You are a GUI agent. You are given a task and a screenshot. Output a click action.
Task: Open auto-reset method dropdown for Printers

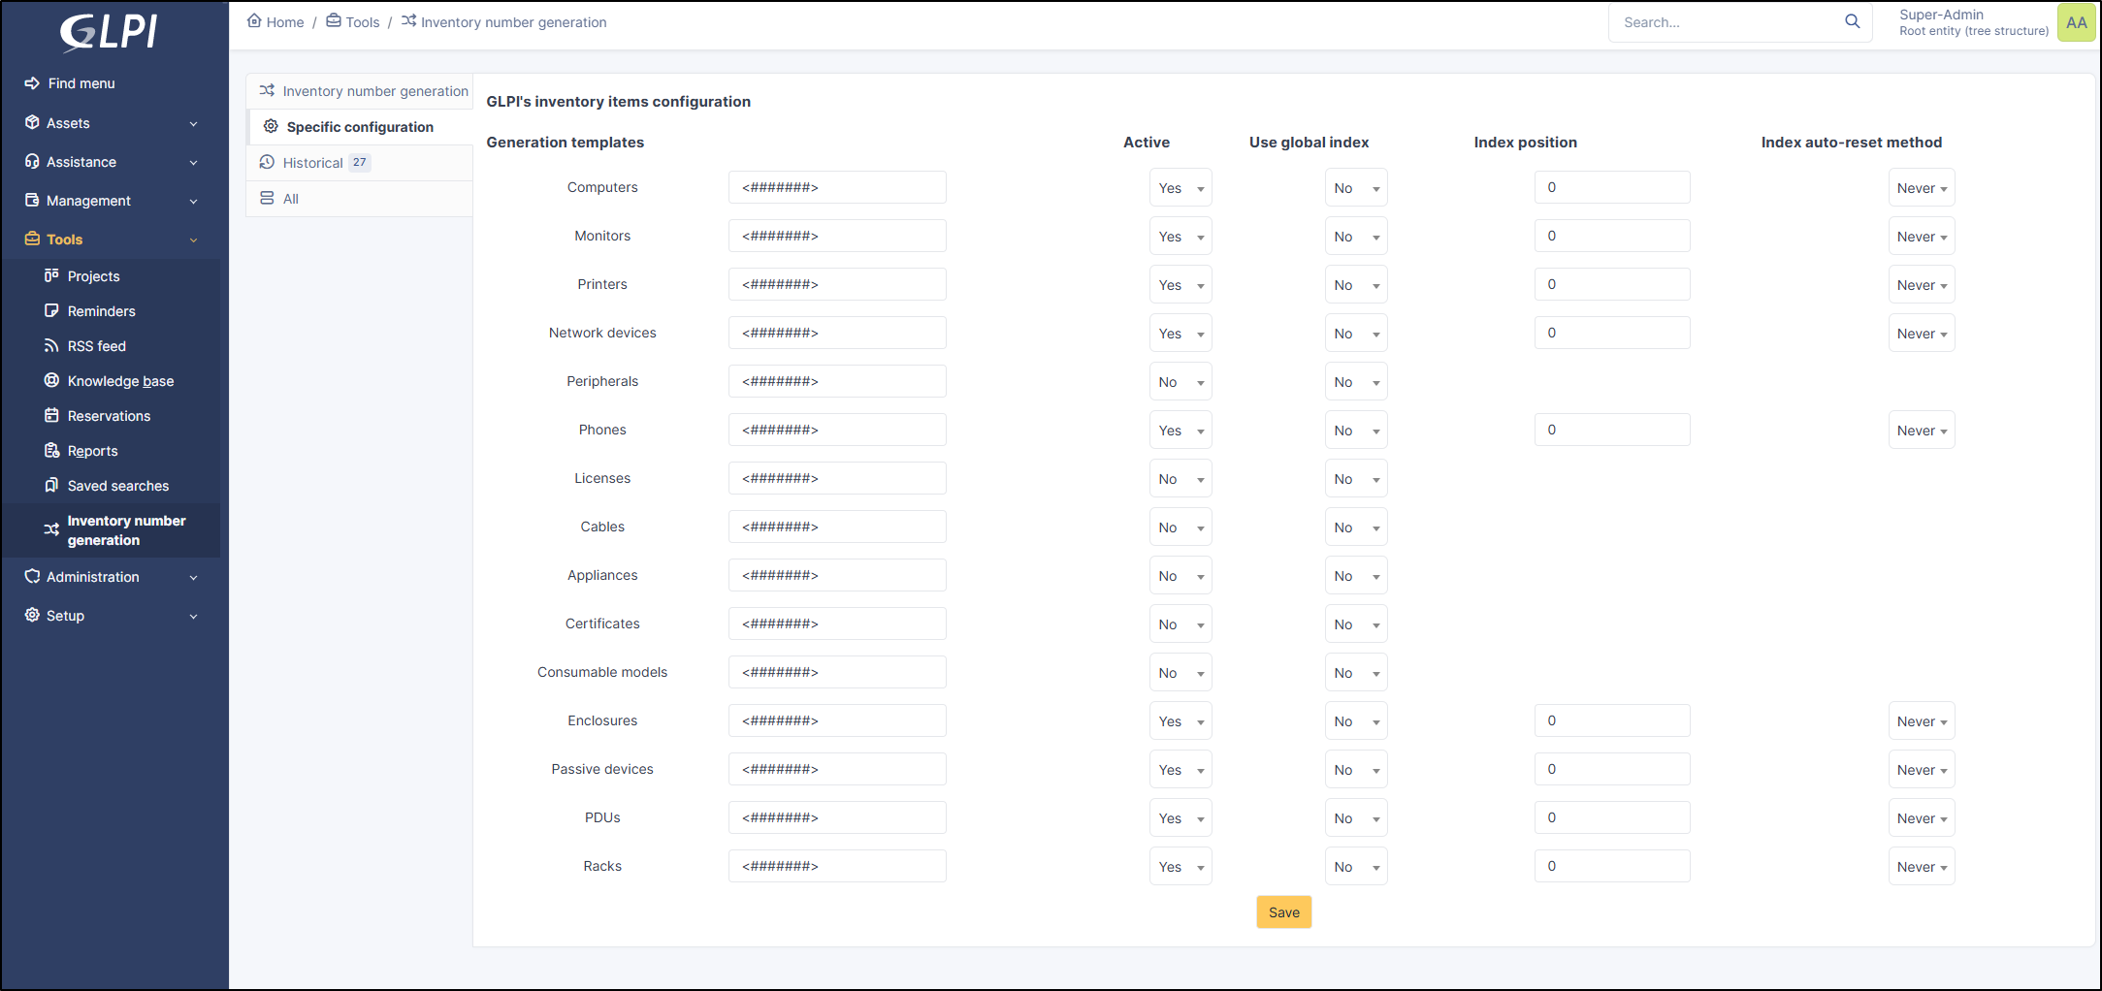pos(1921,285)
